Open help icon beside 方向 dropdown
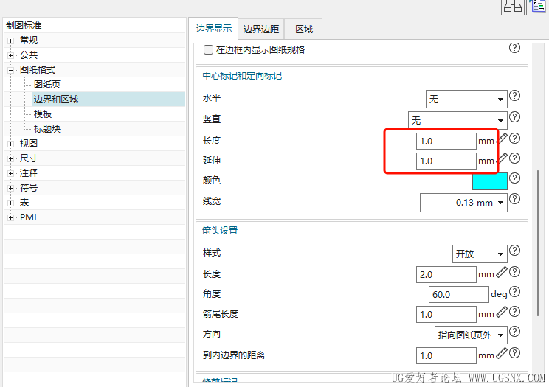The width and height of the screenshot is (549, 387). [x=514, y=332]
